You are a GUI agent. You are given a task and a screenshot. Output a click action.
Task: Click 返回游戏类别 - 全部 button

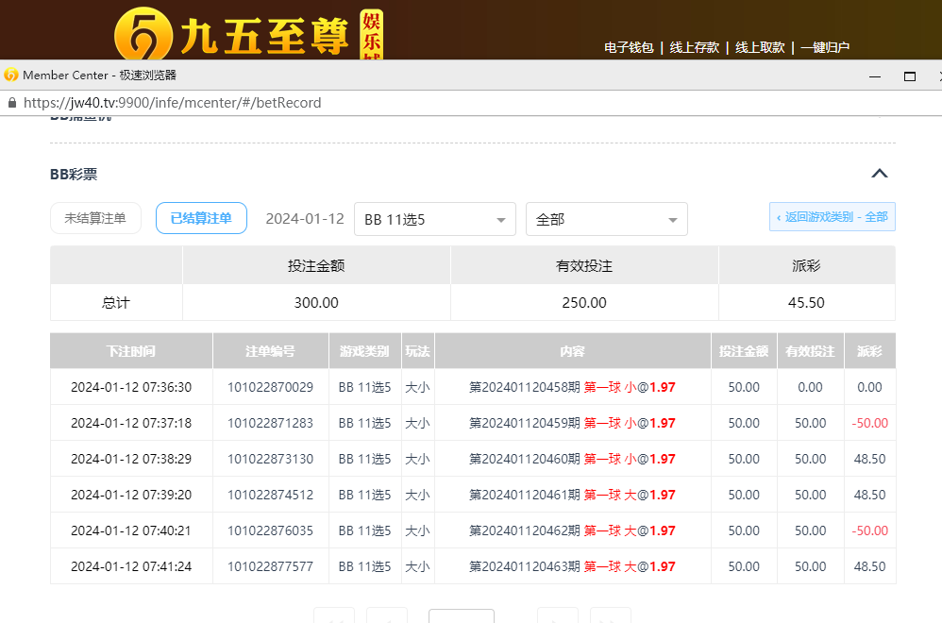(832, 217)
